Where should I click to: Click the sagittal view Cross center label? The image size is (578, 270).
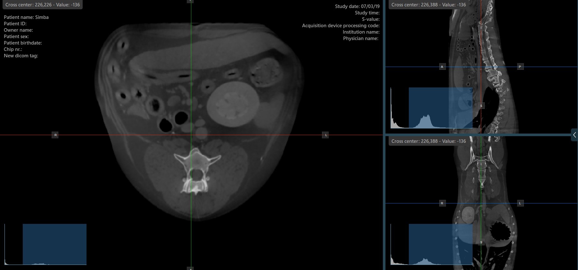tap(428, 5)
